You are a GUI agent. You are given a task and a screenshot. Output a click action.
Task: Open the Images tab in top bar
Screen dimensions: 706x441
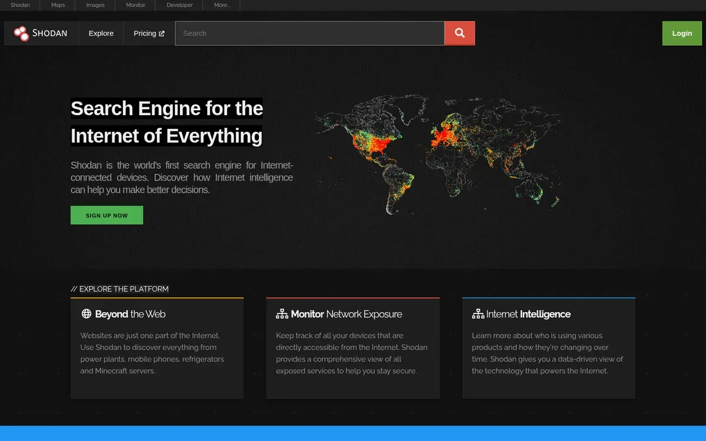click(95, 5)
